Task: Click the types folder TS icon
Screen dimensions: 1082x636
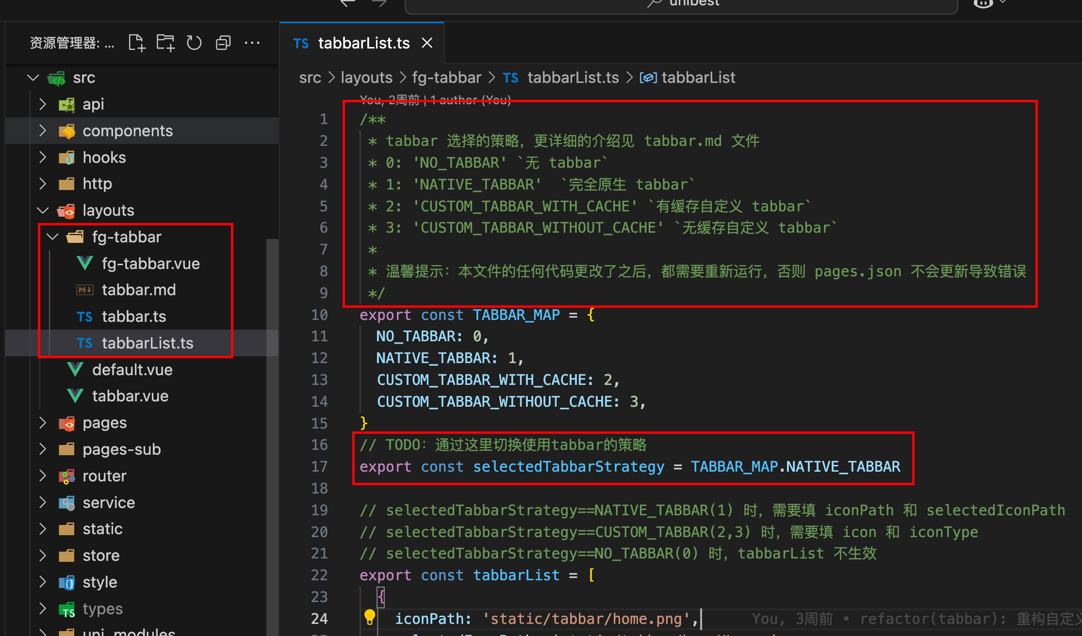Action: click(66, 609)
